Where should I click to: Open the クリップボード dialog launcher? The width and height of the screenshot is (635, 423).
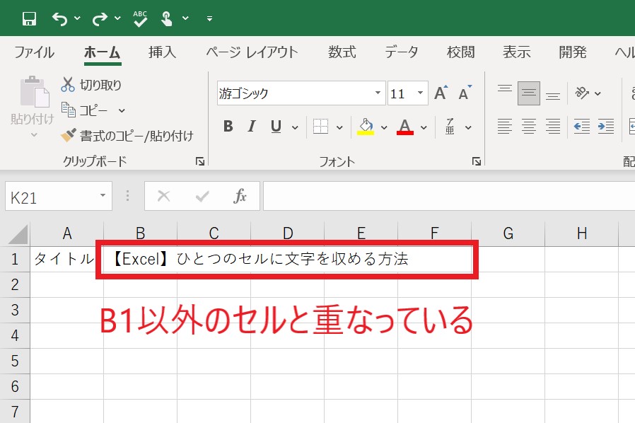[200, 162]
